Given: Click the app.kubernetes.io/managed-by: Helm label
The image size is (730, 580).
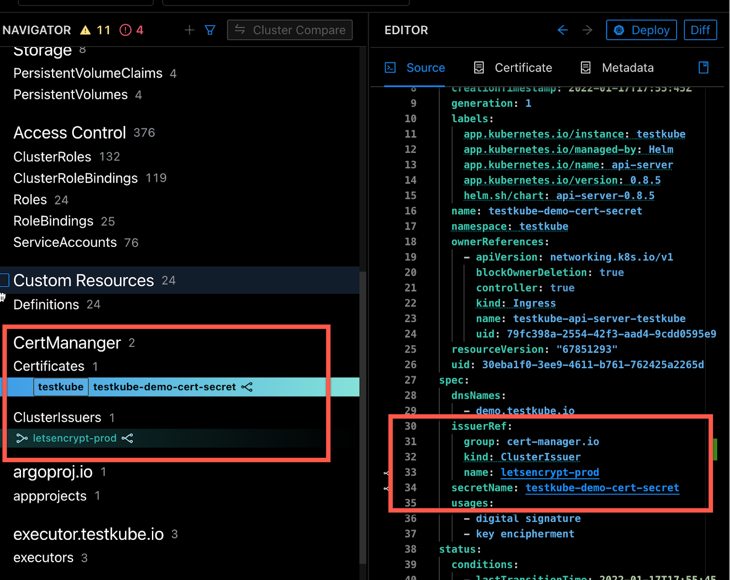Looking at the screenshot, I should tap(568, 150).
